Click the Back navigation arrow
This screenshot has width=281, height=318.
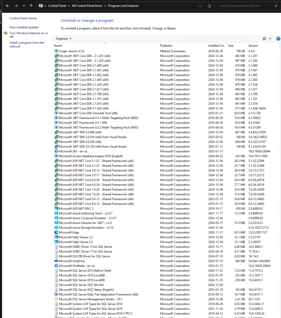tap(7, 6)
